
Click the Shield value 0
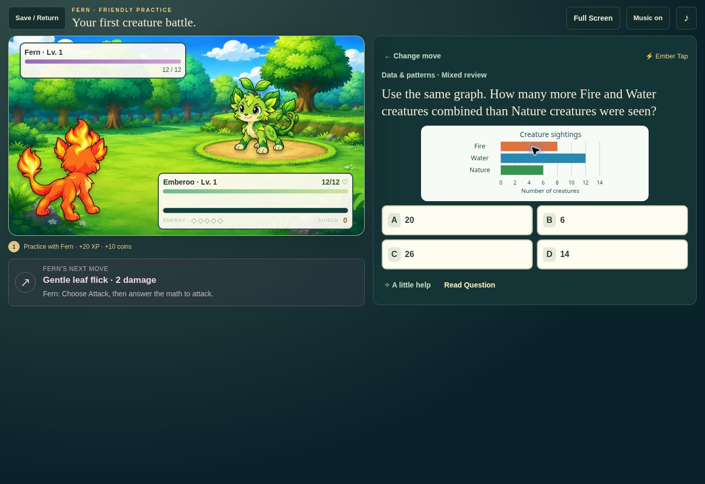click(345, 221)
